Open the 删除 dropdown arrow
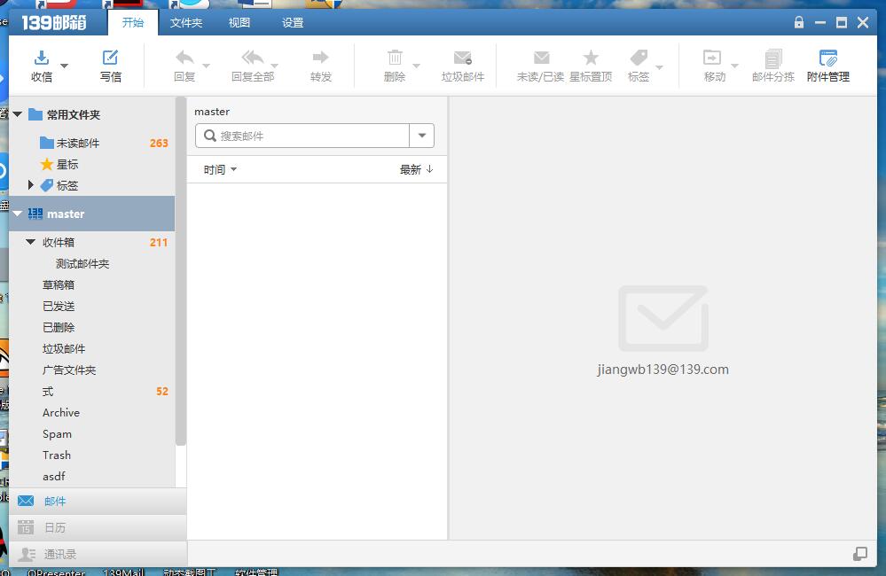The width and height of the screenshot is (886, 576). pos(417,66)
